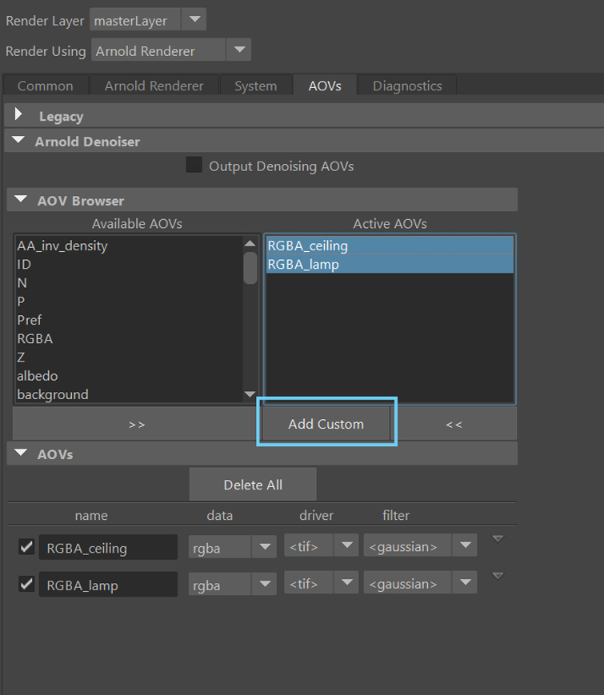Expand the Legacy section
The image size is (604, 695).
click(19, 116)
